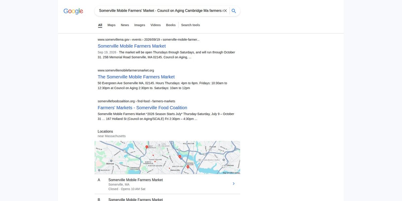Click the www.somervillema.gov breadcrumb URL
Viewport: 402px width, 201px height.
tap(148, 40)
